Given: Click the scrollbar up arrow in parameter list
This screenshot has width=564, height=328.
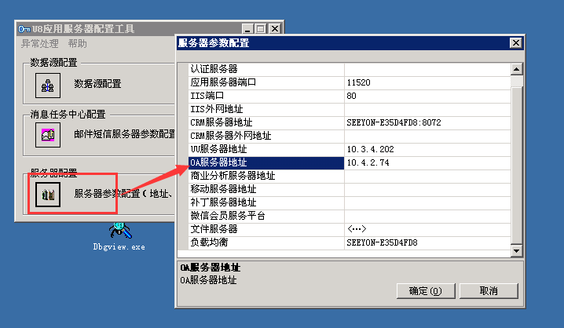Looking at the screenshot, I should point(517,69).
